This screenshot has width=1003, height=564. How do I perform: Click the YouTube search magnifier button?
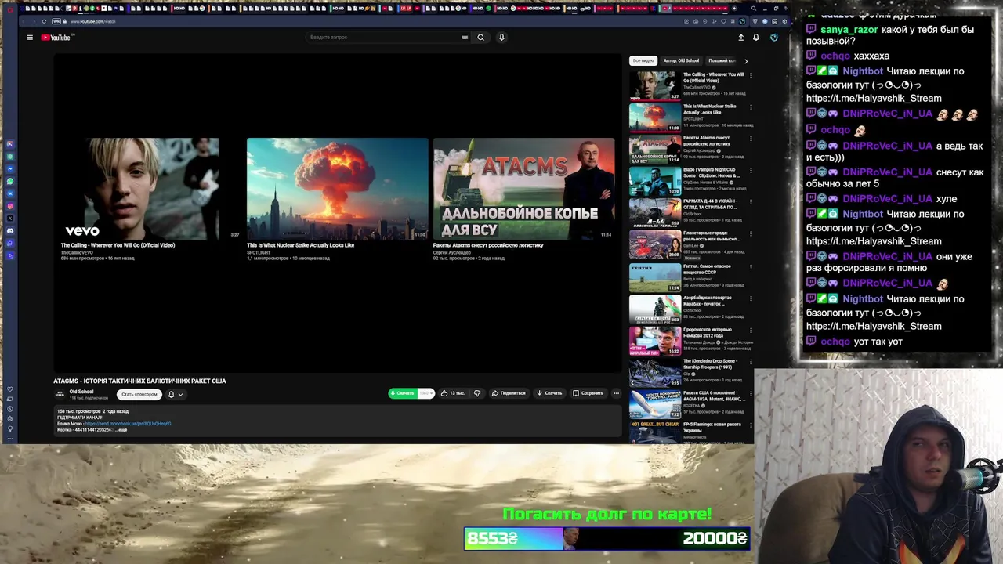coord(481,38)
